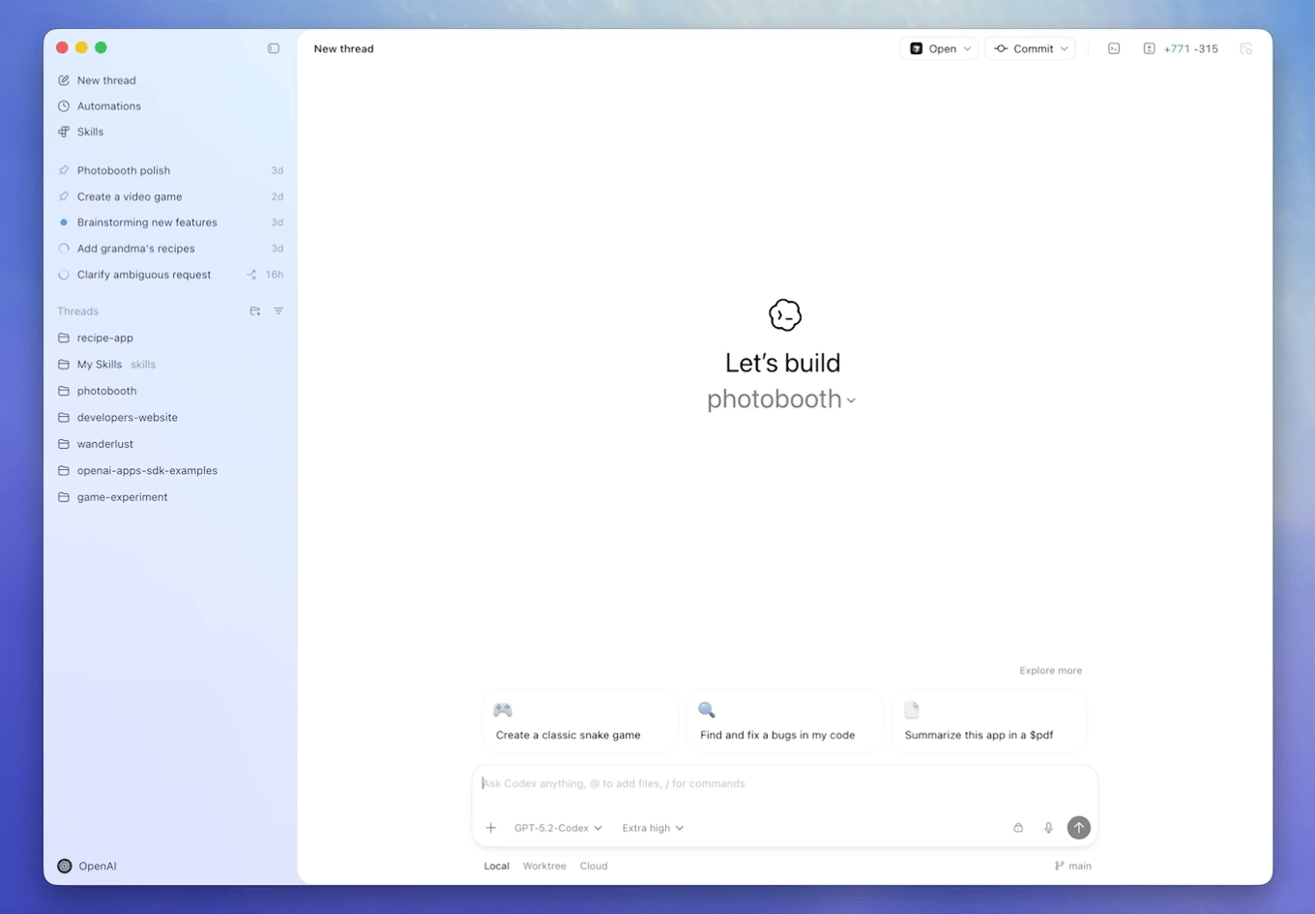Open the main branch selector
Viewport: 1315px width, 914px height.
click(1073, 867)
